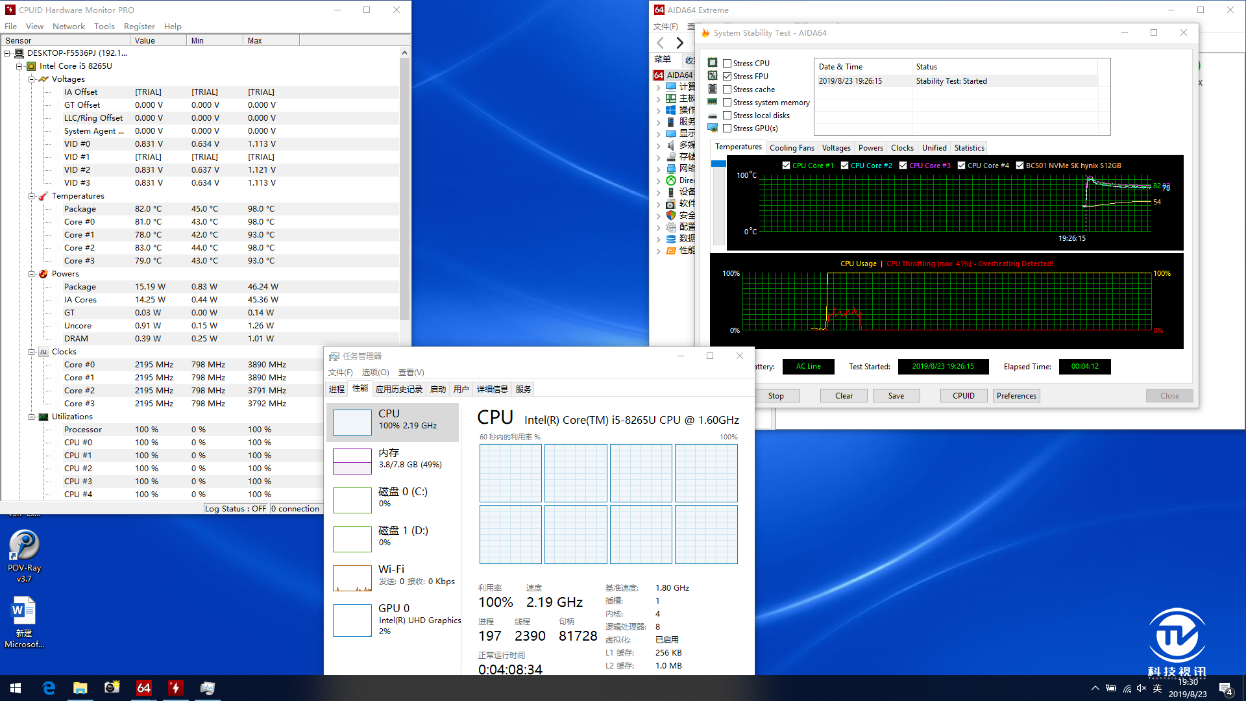The image size is (1246, 701).
Task: Click the FPU percent icon beside Stress FPU
Action: click(x=713, y=76)
